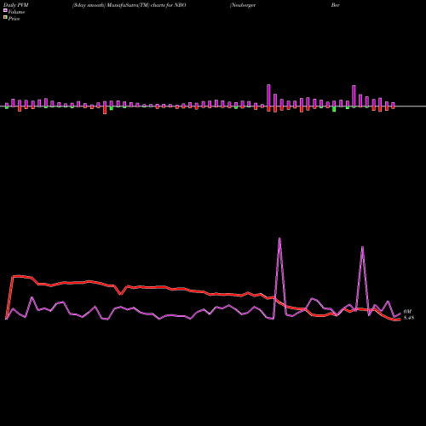Image resolution: width=426 pixels, height=426 pixels.
Task: Click the Price legend color swatch
Action: pyautogui.click(x=5, y=18)
